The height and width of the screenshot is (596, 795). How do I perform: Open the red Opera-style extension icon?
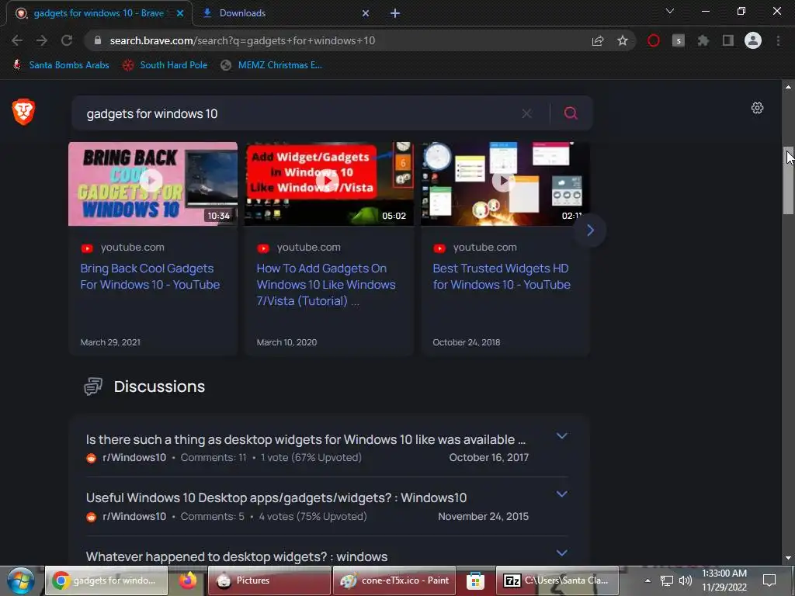coord(654,40)
